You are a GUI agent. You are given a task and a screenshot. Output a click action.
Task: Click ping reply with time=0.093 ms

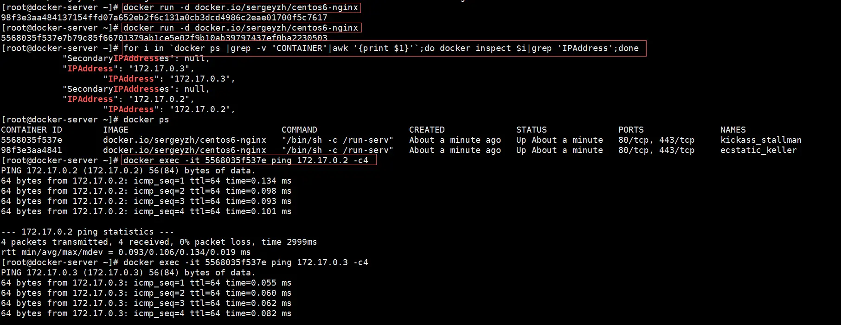[x=146, y=201]
